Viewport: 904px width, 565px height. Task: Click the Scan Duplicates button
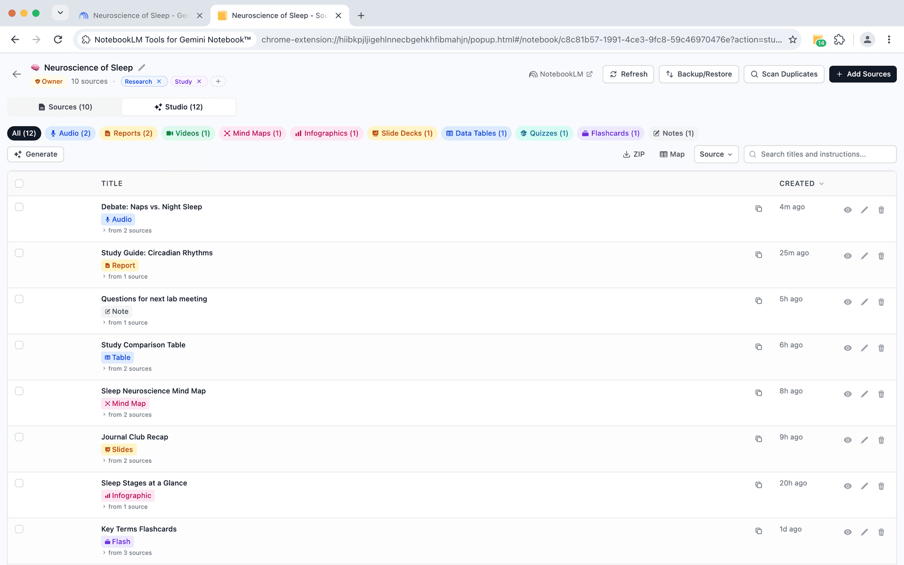(784, 74)
